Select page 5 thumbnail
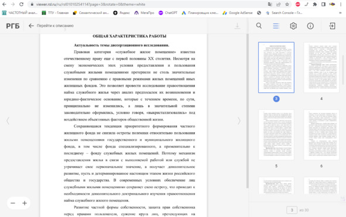Viewport: 346px width, 217px height. 276,135
